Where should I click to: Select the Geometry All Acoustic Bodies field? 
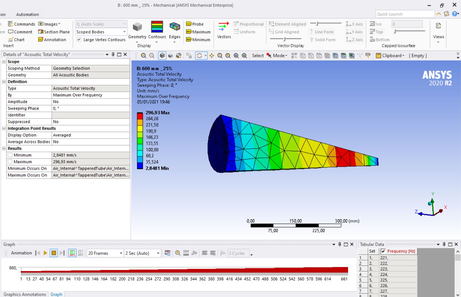click(91, 75)
